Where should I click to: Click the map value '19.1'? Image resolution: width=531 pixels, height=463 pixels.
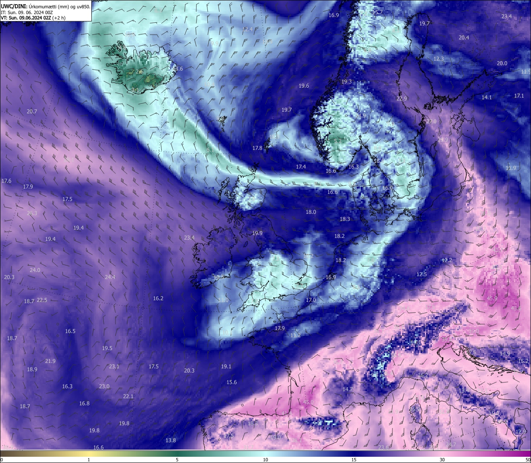pos(226,366)
